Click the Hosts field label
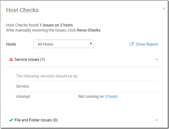Screen dimensions: 169x129 click(x=11, y=44)
